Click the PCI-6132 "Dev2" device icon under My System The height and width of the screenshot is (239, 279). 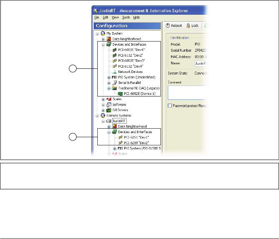(114, 55)
